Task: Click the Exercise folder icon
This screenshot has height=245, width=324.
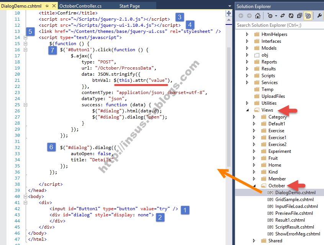Action: pos(263,131)
